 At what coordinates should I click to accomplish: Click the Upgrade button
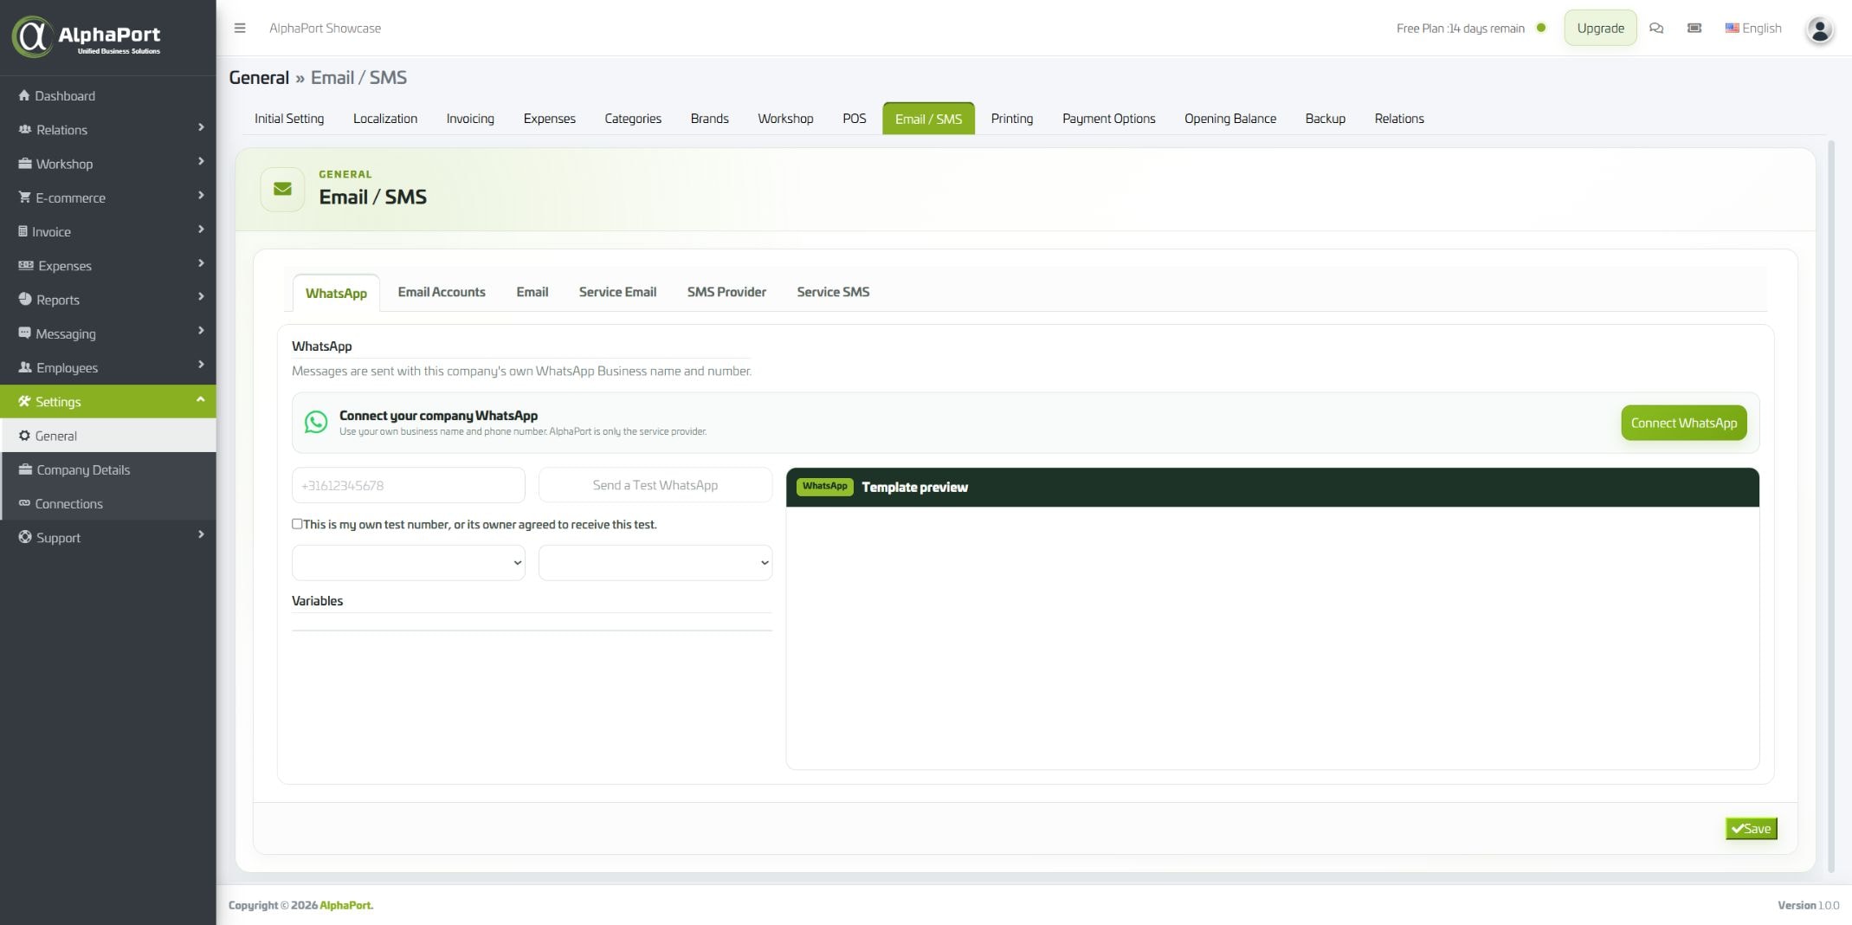pos(1600,28)
